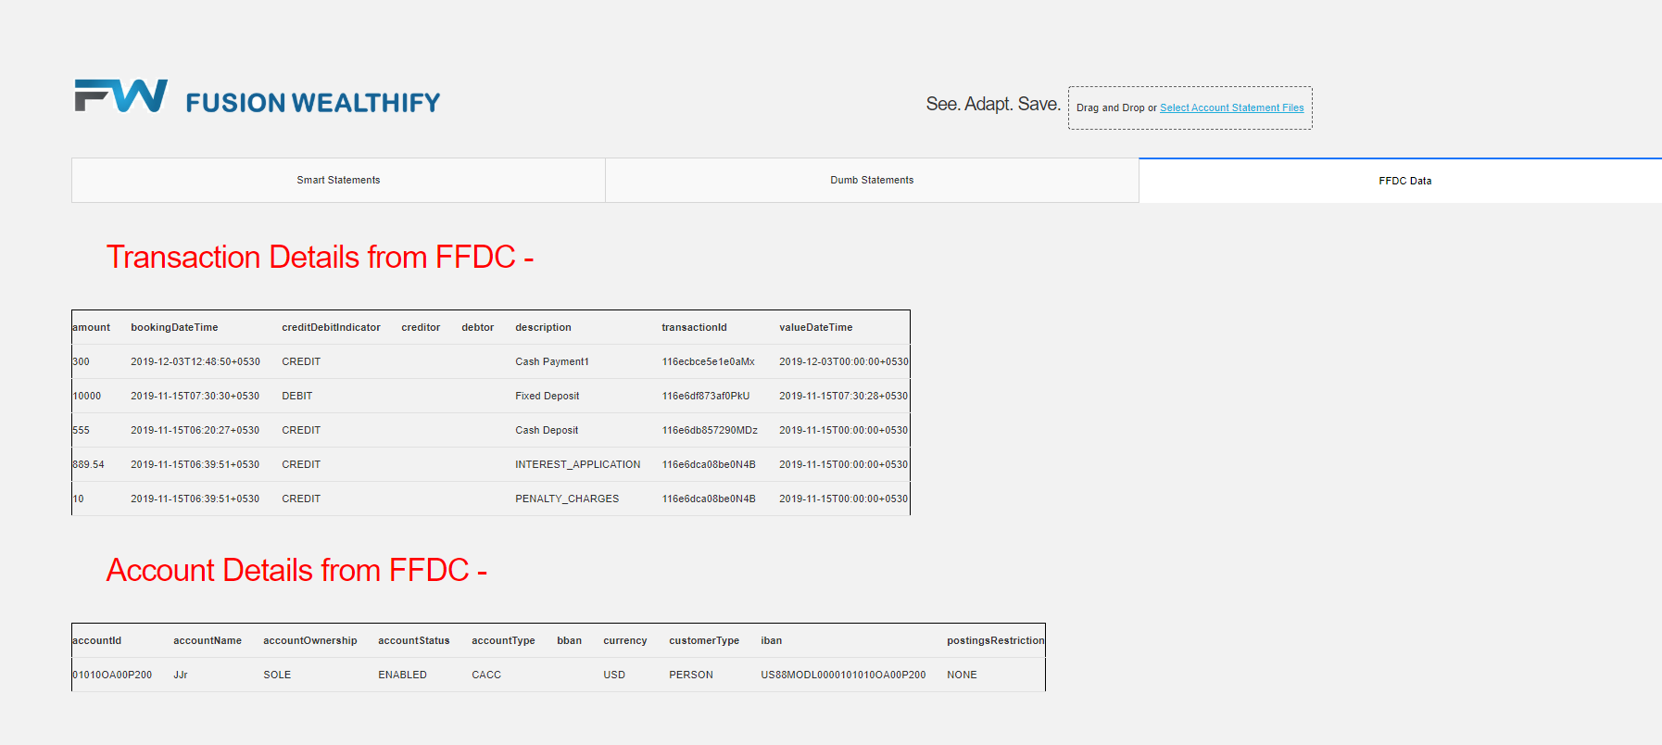Click the account name JJr
1662x745 pixels.
pyautogui.click(x=180, y=675)
